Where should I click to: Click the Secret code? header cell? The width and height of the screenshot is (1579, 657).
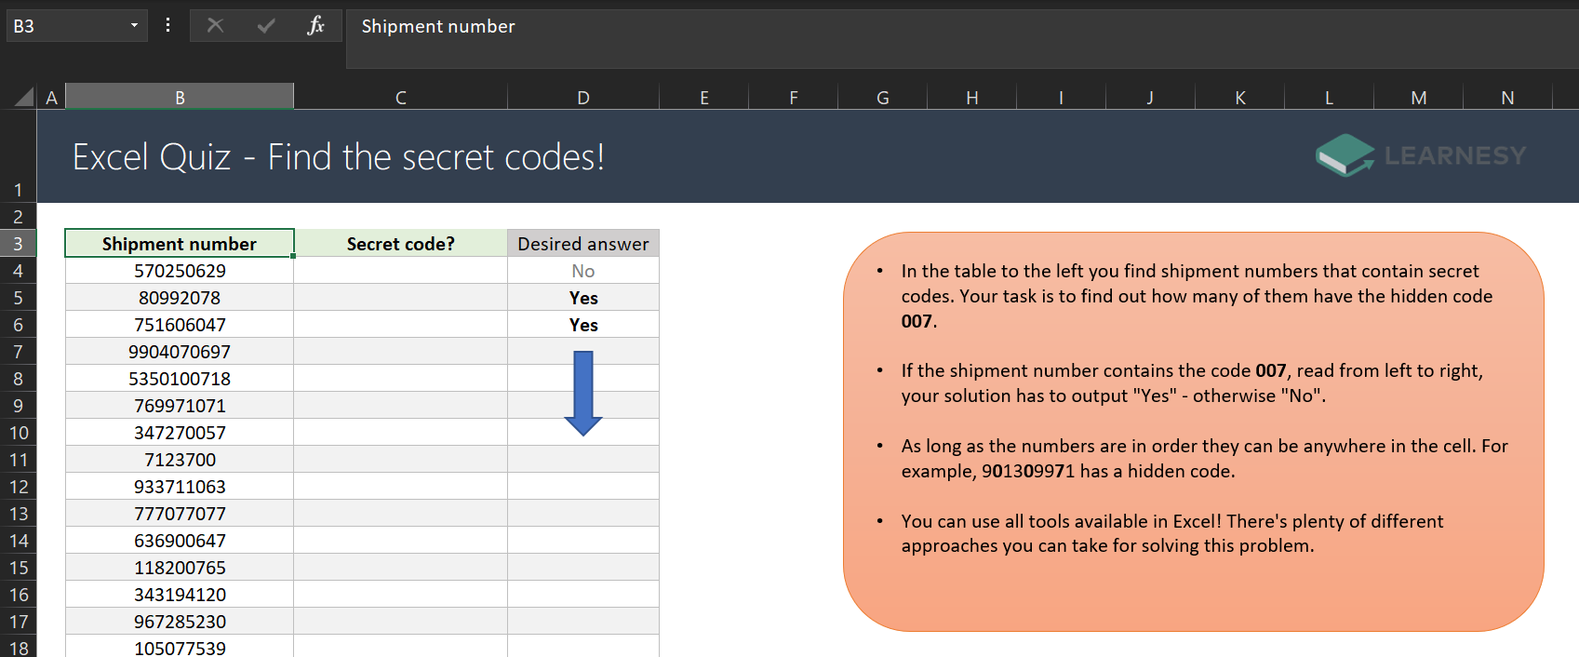(x=400, y=244)
